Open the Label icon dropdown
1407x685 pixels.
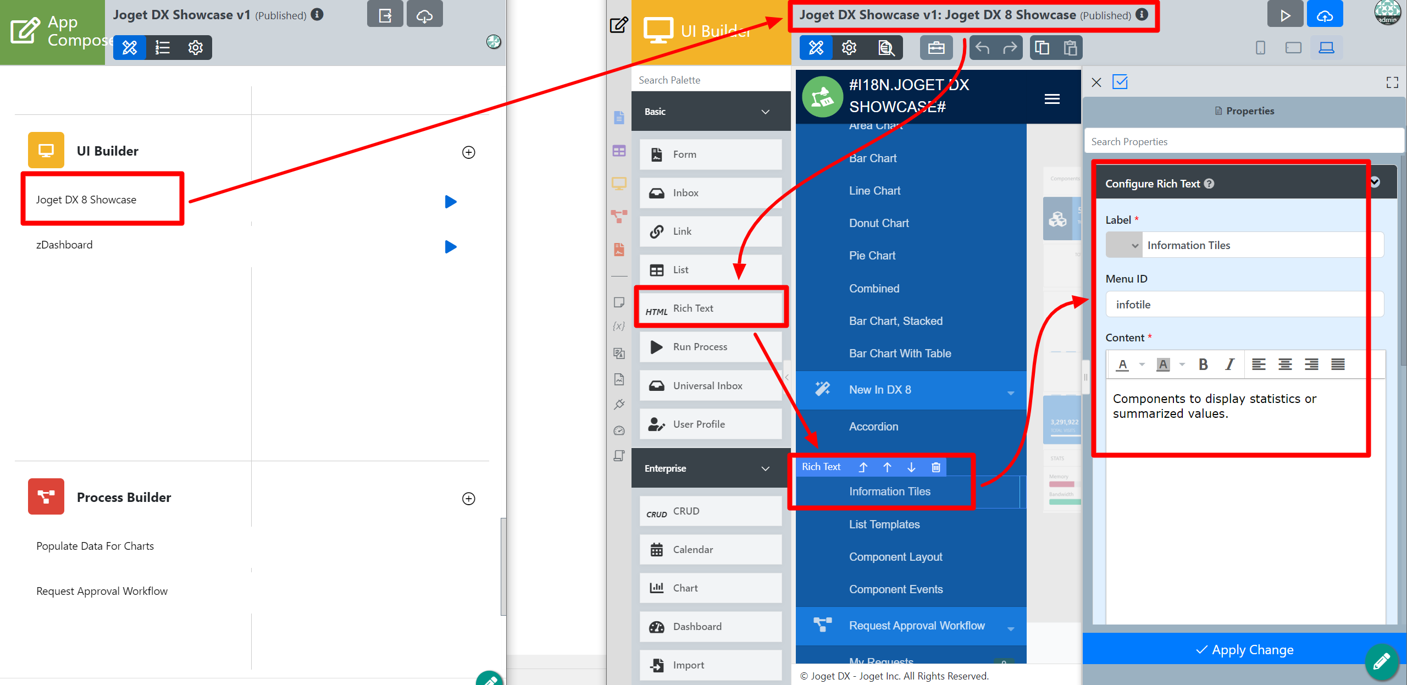1124,245
